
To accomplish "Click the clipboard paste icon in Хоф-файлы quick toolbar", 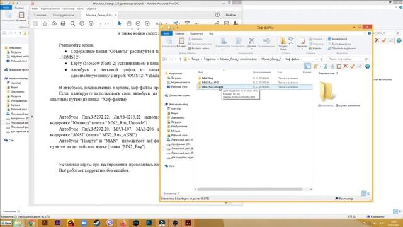I will tap(339, 66).
